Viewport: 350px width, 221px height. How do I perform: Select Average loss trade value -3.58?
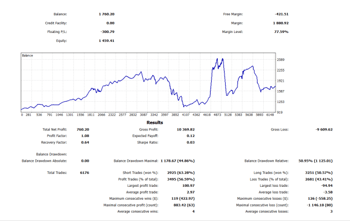pos(328,192)
